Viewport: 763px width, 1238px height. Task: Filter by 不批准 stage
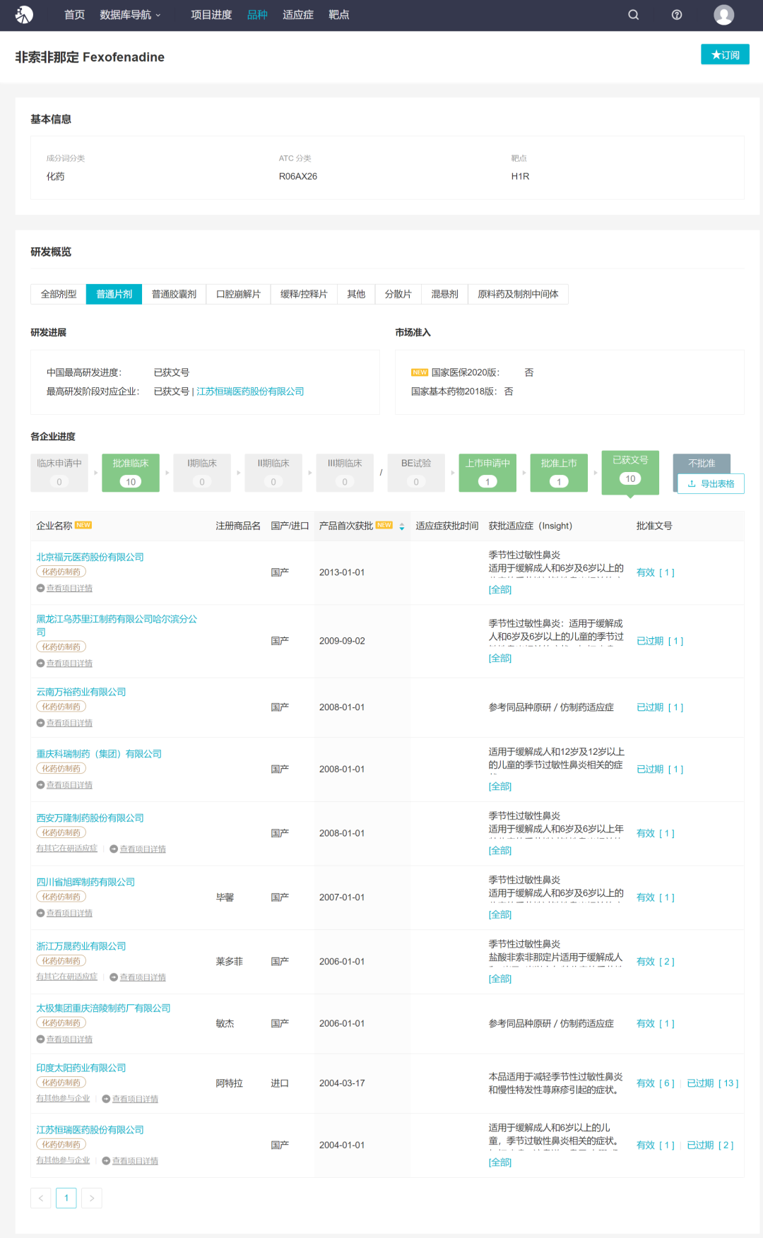coord(702,463)
